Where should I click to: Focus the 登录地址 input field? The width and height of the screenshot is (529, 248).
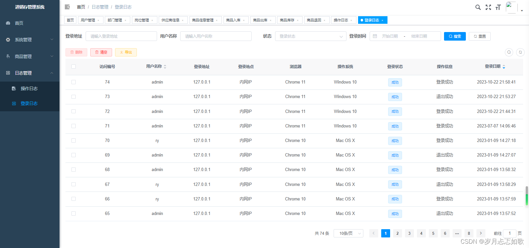(x=121, y=36)
